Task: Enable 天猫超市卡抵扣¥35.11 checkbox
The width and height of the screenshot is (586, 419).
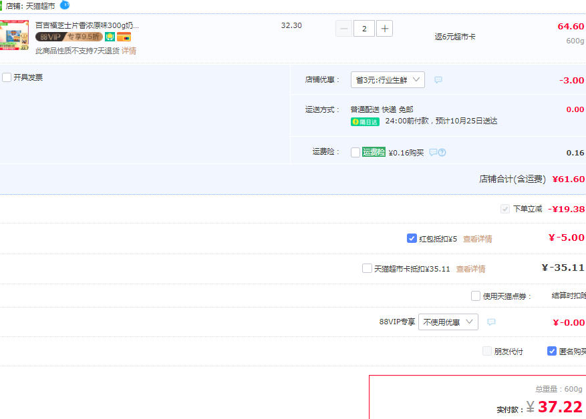Action: (367, 268)
